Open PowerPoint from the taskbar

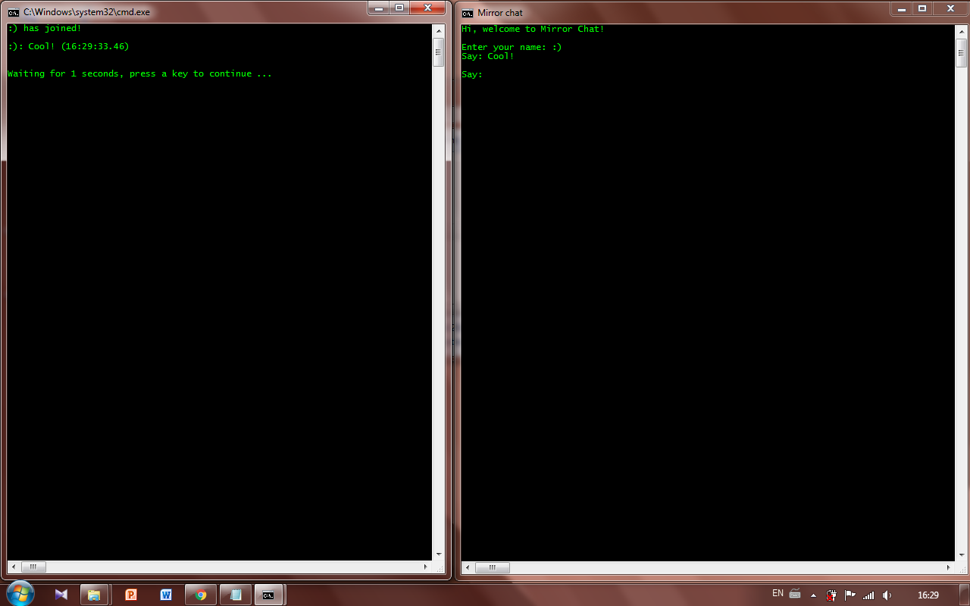tap(131, 594)
